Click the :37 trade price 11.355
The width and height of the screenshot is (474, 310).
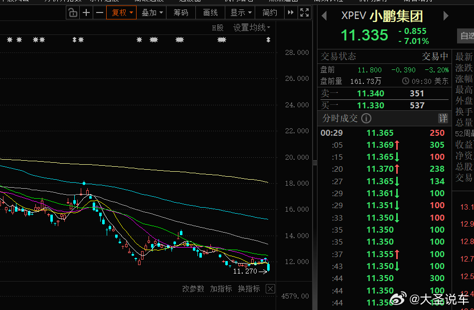click(380, 254)
